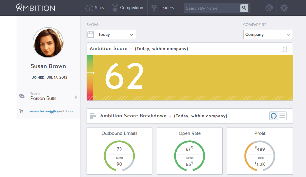Click the Ambition logo
The image size is (306, 177).
[36, 8]
